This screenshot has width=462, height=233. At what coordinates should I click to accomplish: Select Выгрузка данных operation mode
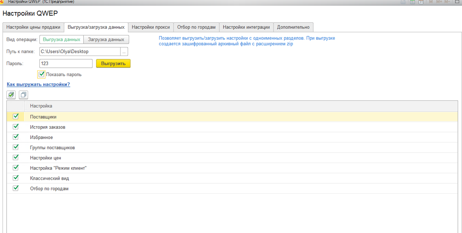click(x=62, y=39)
